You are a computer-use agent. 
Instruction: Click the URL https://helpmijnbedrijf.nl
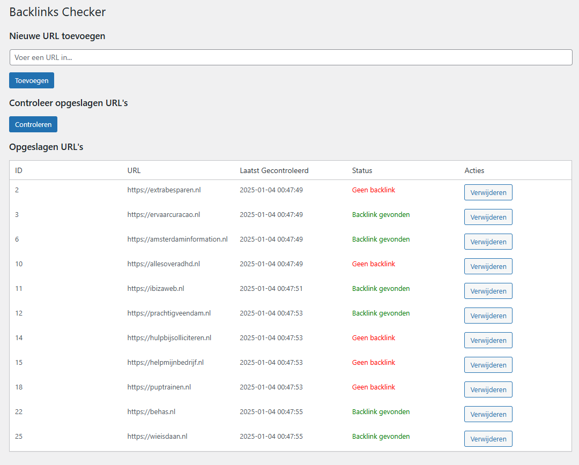click(166, 362)
